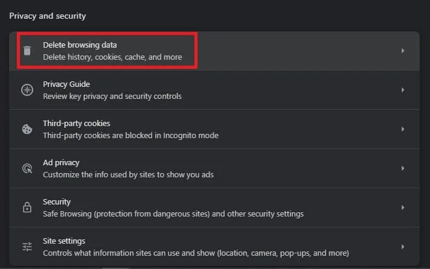Expand the Delete browsing data arrow
The width and height of the screenshot is (430, 269).
click(x=403, y=51)
